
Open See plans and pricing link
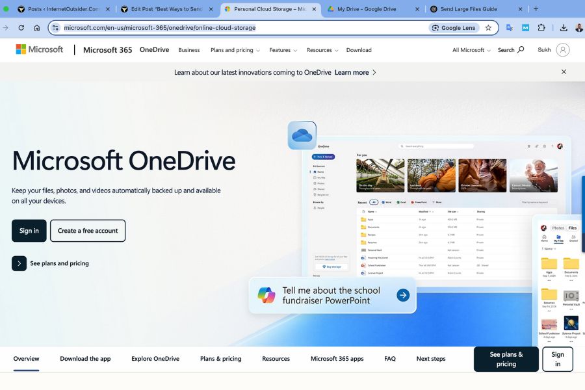click(59, 263)
